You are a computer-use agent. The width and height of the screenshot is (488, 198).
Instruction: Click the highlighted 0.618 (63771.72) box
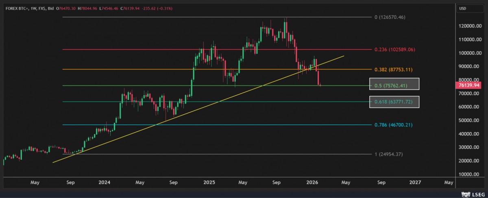click(394, 102)
